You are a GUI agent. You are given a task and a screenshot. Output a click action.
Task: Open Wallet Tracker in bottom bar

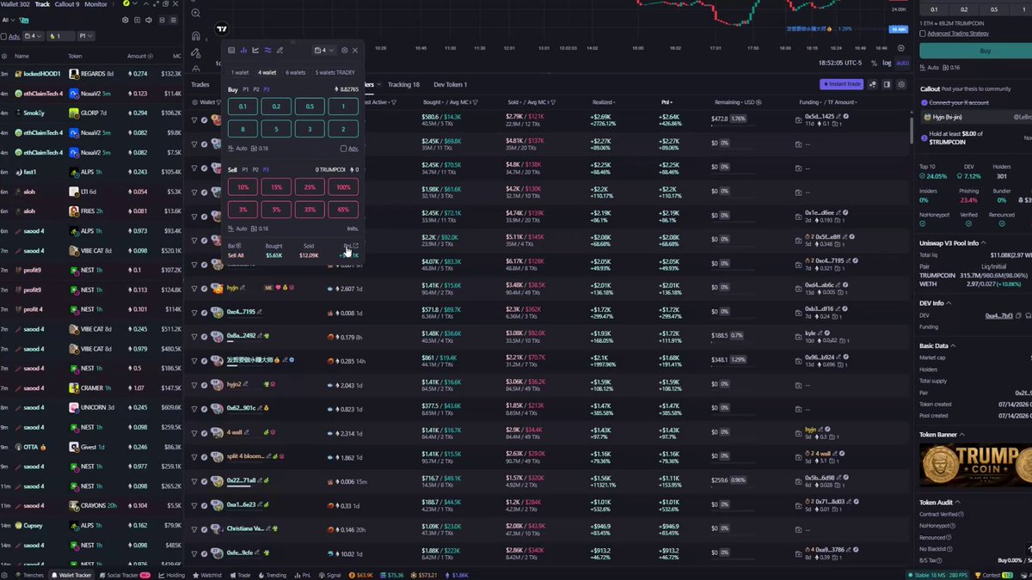point(71,575)
